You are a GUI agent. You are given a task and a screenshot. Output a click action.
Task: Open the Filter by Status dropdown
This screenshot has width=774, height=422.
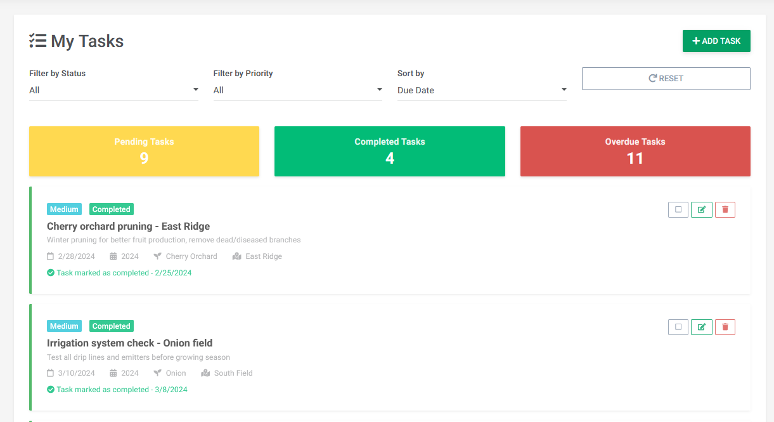pos(113,90)
